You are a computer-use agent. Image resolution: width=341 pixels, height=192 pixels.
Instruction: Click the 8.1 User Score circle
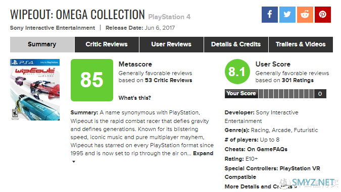click(237, 72)
